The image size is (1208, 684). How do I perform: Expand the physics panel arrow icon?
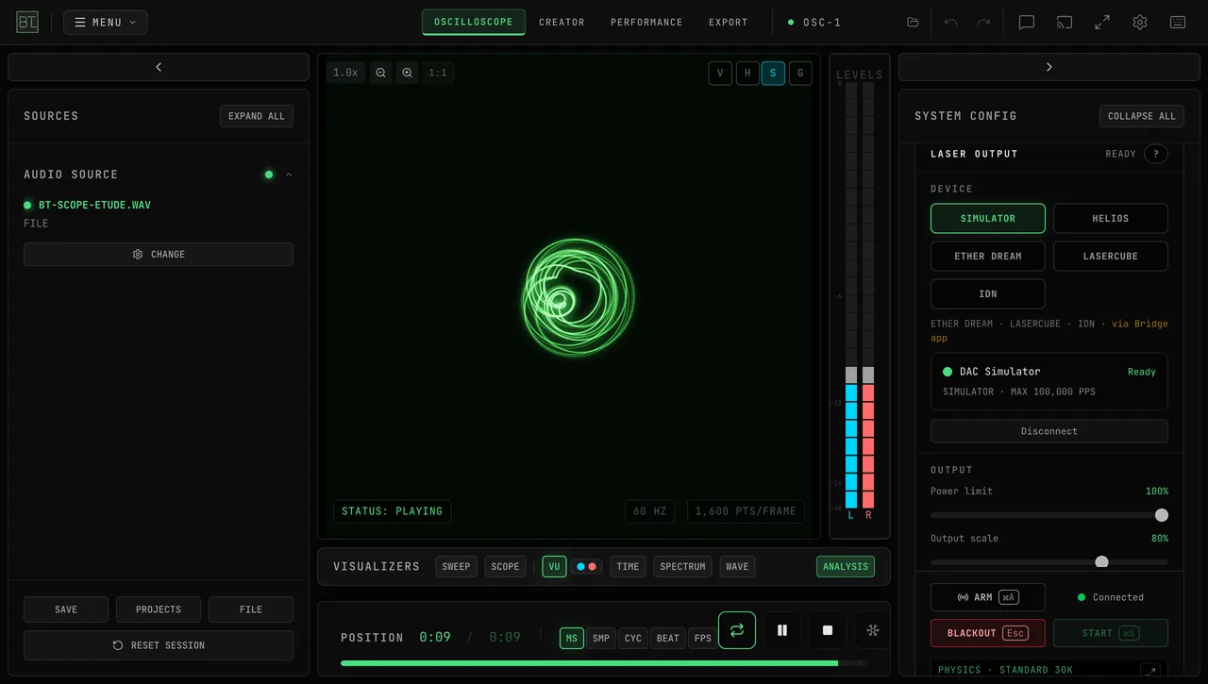click(x=1150, y=671)
